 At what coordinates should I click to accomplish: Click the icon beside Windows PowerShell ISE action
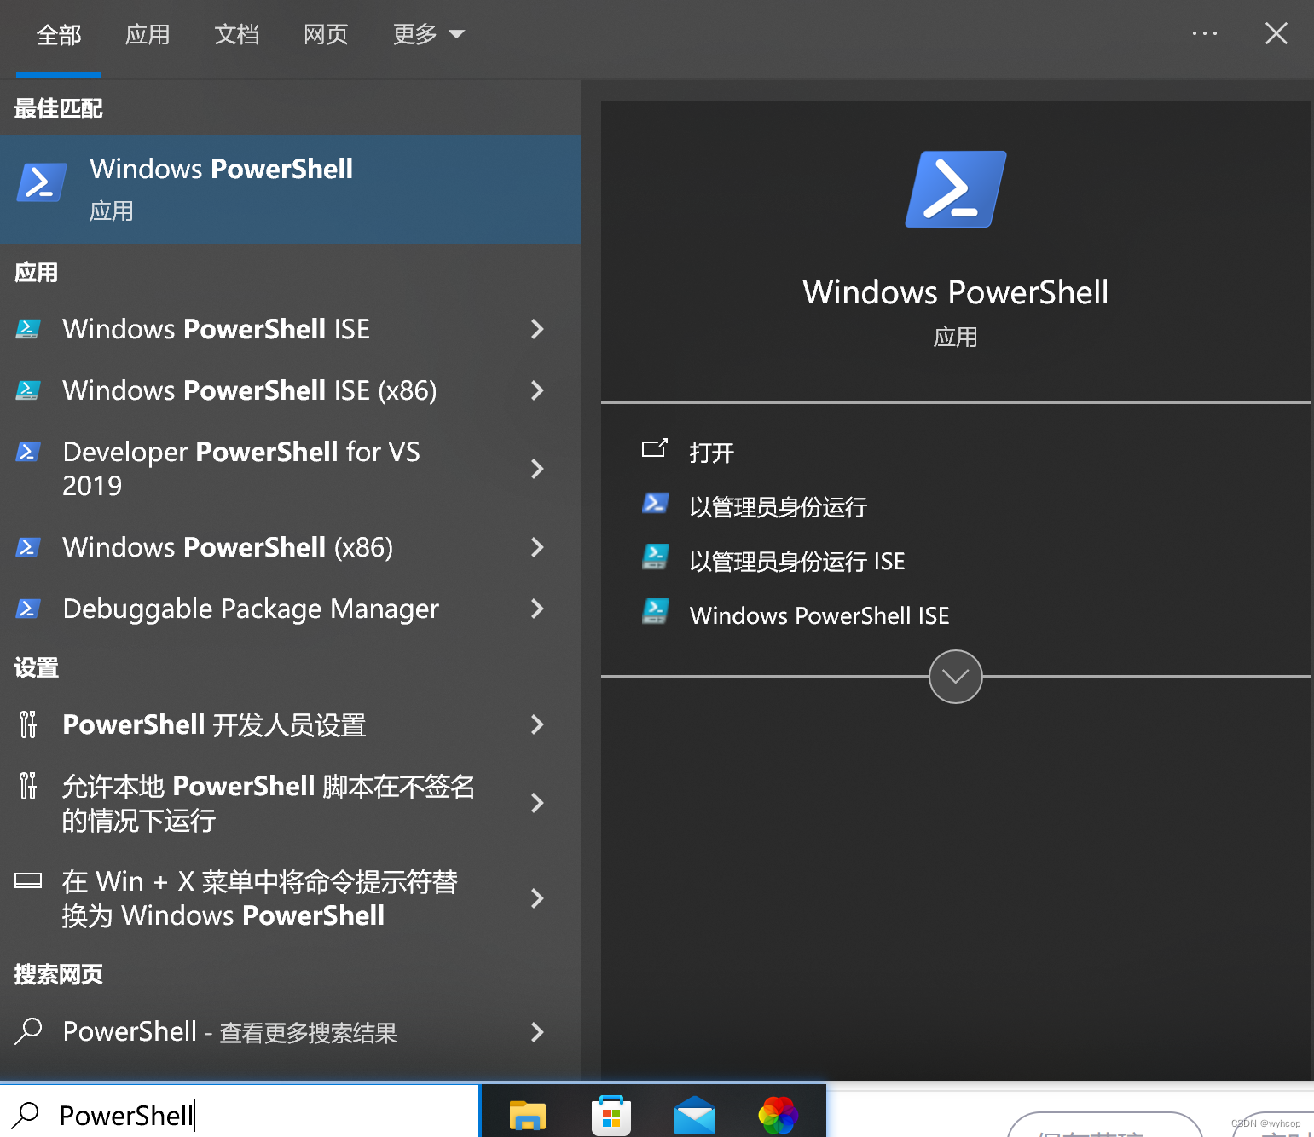[655, 612]
